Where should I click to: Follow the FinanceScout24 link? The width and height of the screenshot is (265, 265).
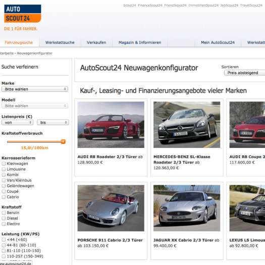(150, 6)
